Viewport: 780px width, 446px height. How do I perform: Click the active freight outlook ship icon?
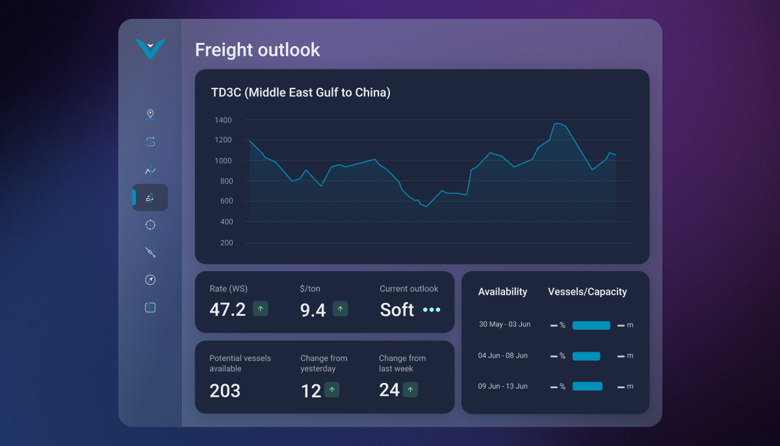tap(150, 198)
